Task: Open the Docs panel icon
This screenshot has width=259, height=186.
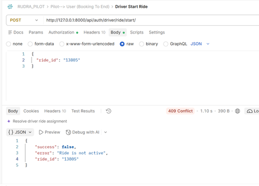Action: [10, 32]
